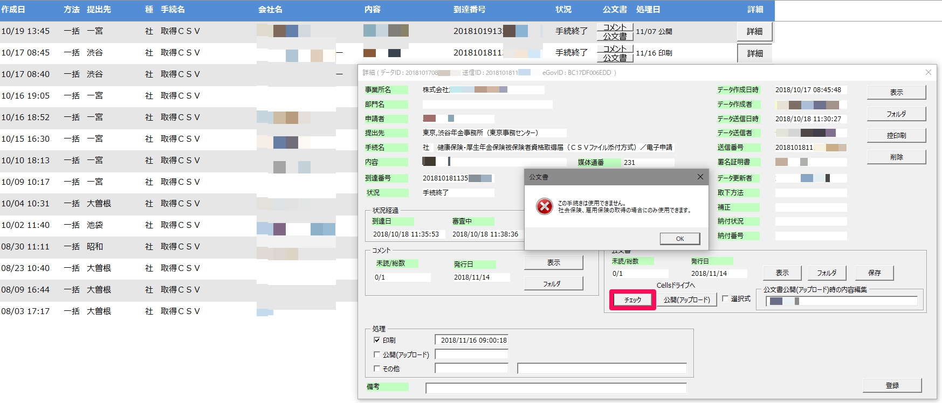The image size is (942, 403).
Task: Select the row dated 10/15 16:30
Action: (x=178, y=139)
